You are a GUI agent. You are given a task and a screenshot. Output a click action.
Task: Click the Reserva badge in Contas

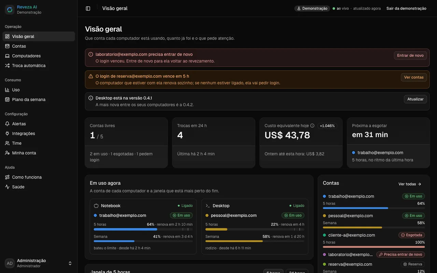(413, 264)
